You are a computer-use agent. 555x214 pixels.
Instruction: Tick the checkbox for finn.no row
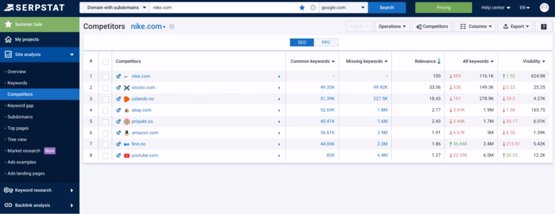click(106, 144)
